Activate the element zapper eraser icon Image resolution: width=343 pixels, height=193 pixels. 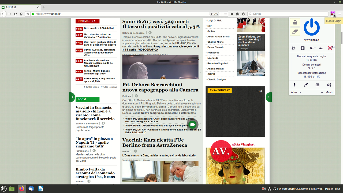click(x=295, y=32)
